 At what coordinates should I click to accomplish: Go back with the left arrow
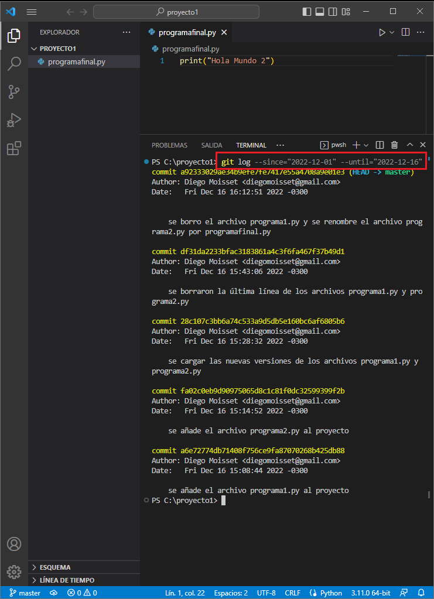[x=70, y=12]
